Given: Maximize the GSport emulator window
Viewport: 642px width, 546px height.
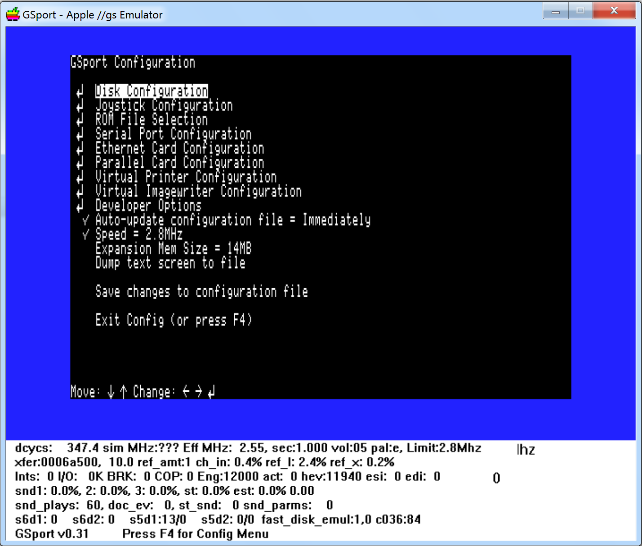Looking at the screenshot, I should 580,11.
